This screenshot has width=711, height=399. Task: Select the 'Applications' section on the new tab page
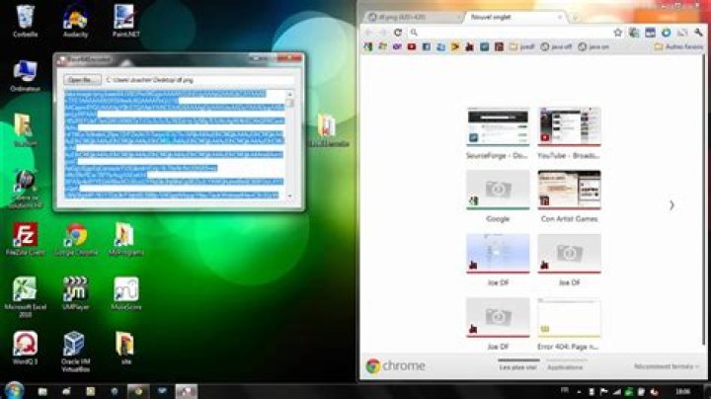coord(565,366)
